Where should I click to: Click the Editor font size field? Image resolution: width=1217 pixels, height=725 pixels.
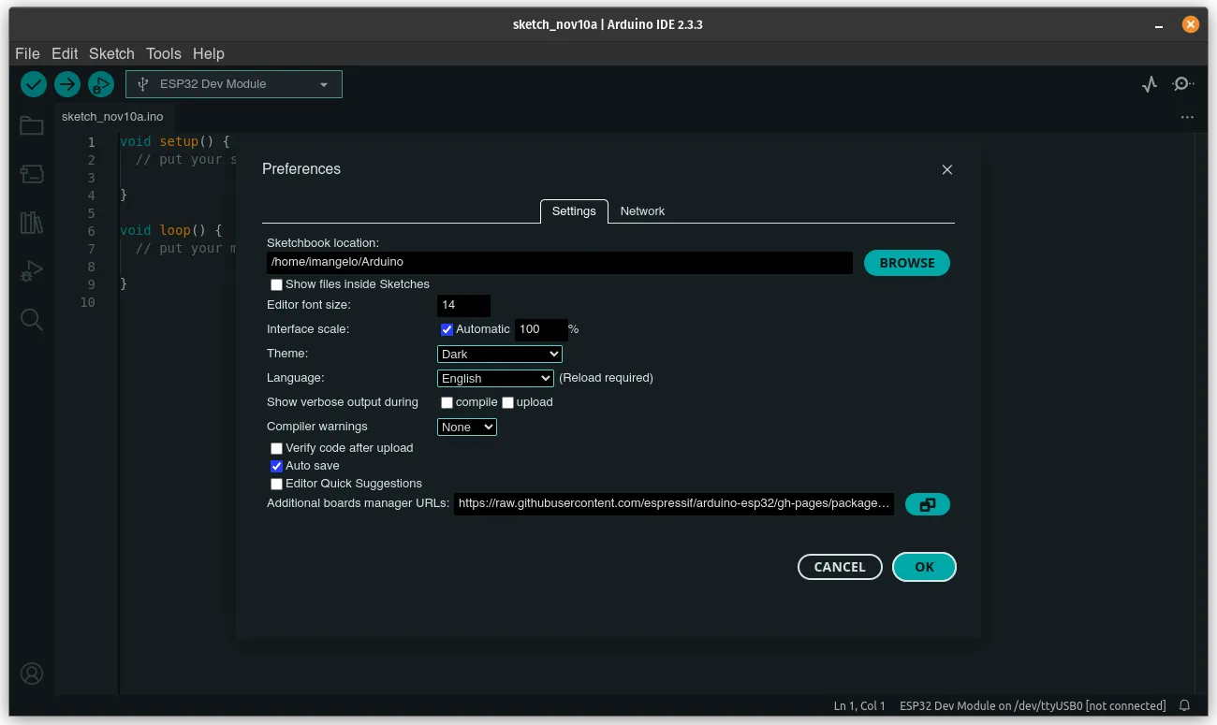pyautogui.click(x=462, y=304)
